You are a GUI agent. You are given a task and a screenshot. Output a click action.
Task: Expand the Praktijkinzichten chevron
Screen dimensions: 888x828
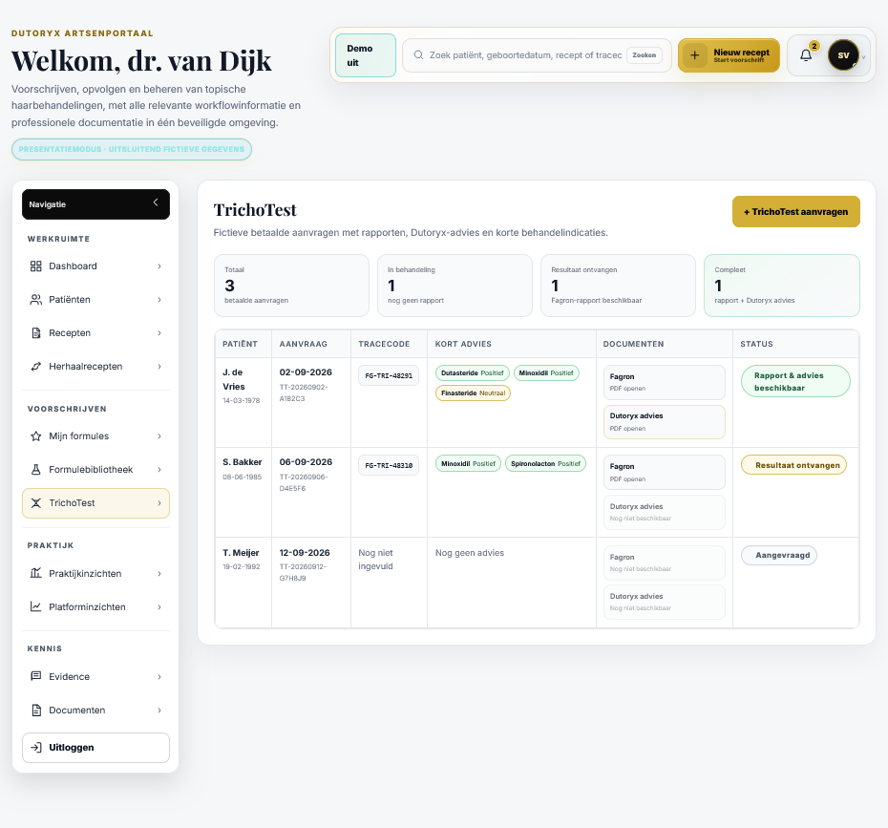click(x=159, y=574)
